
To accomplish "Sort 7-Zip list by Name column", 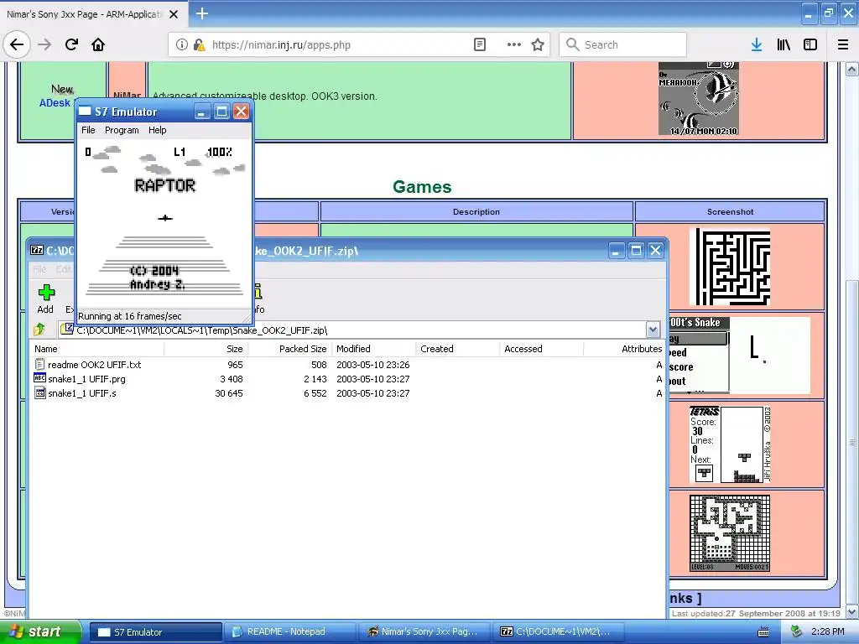I will [x=97, y=349].
